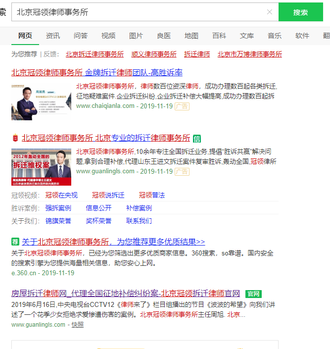The width and height of the screenshot is (330, 349).
Task: Open result 房屋拆迁律师网 官网 title
Action: pos(126,294)
